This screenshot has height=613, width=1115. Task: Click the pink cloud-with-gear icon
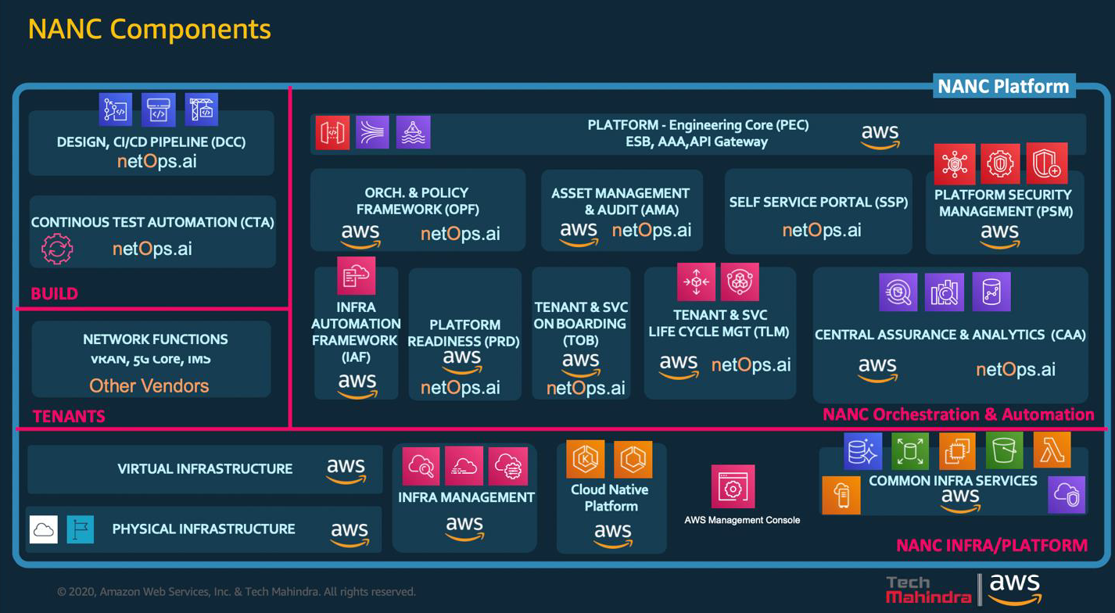[x=508, y=465]
